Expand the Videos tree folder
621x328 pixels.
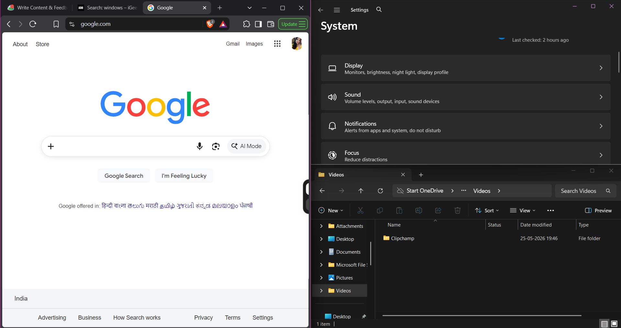(x=321, y=291)
